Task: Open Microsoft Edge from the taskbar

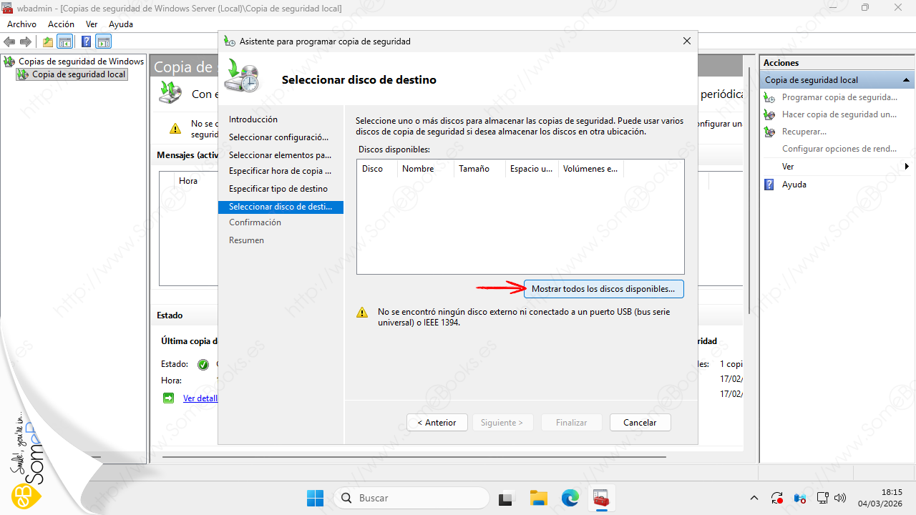Action: pyautogui.click(x=570, y=498)
